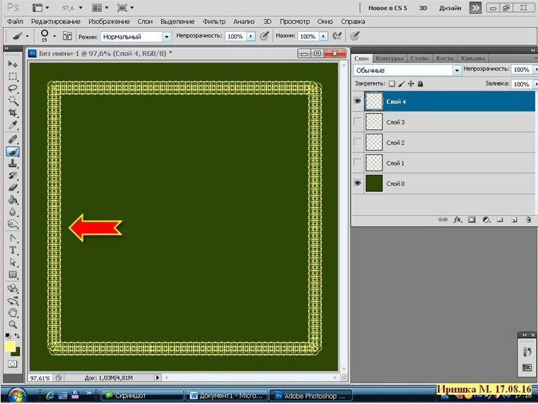Select the Horizontal Type tool
Viewport: 538px width, 404px height.
13,250
